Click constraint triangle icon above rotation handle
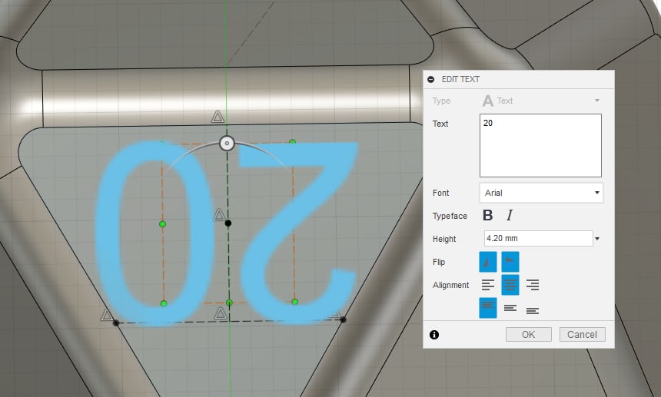Screen dimensions: 661x397 point(218,117)
